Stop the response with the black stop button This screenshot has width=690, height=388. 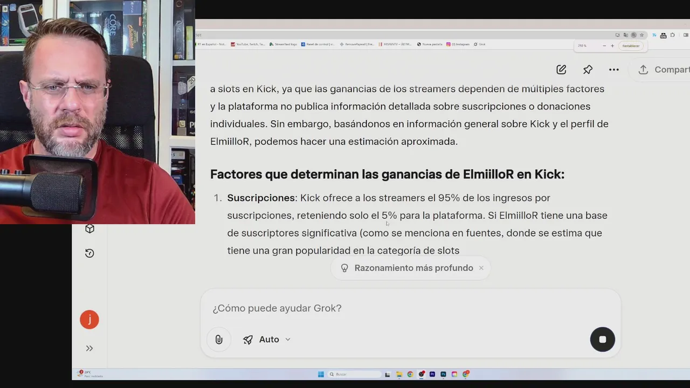click(x=603, y=339)
